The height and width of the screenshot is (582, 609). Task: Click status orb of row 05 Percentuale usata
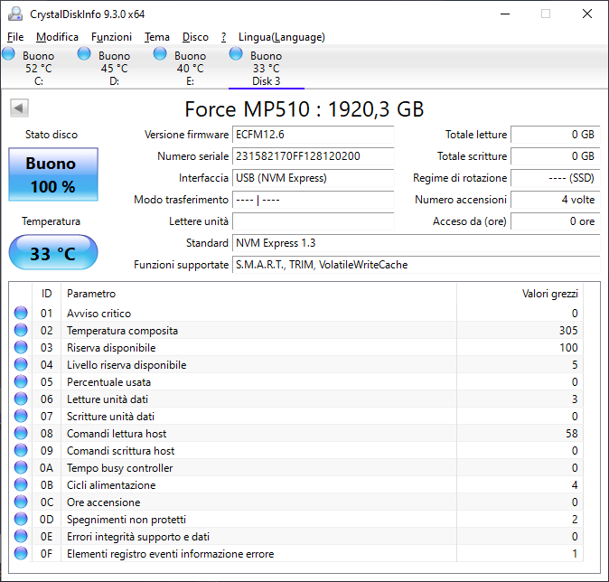[x=21, y=382]
